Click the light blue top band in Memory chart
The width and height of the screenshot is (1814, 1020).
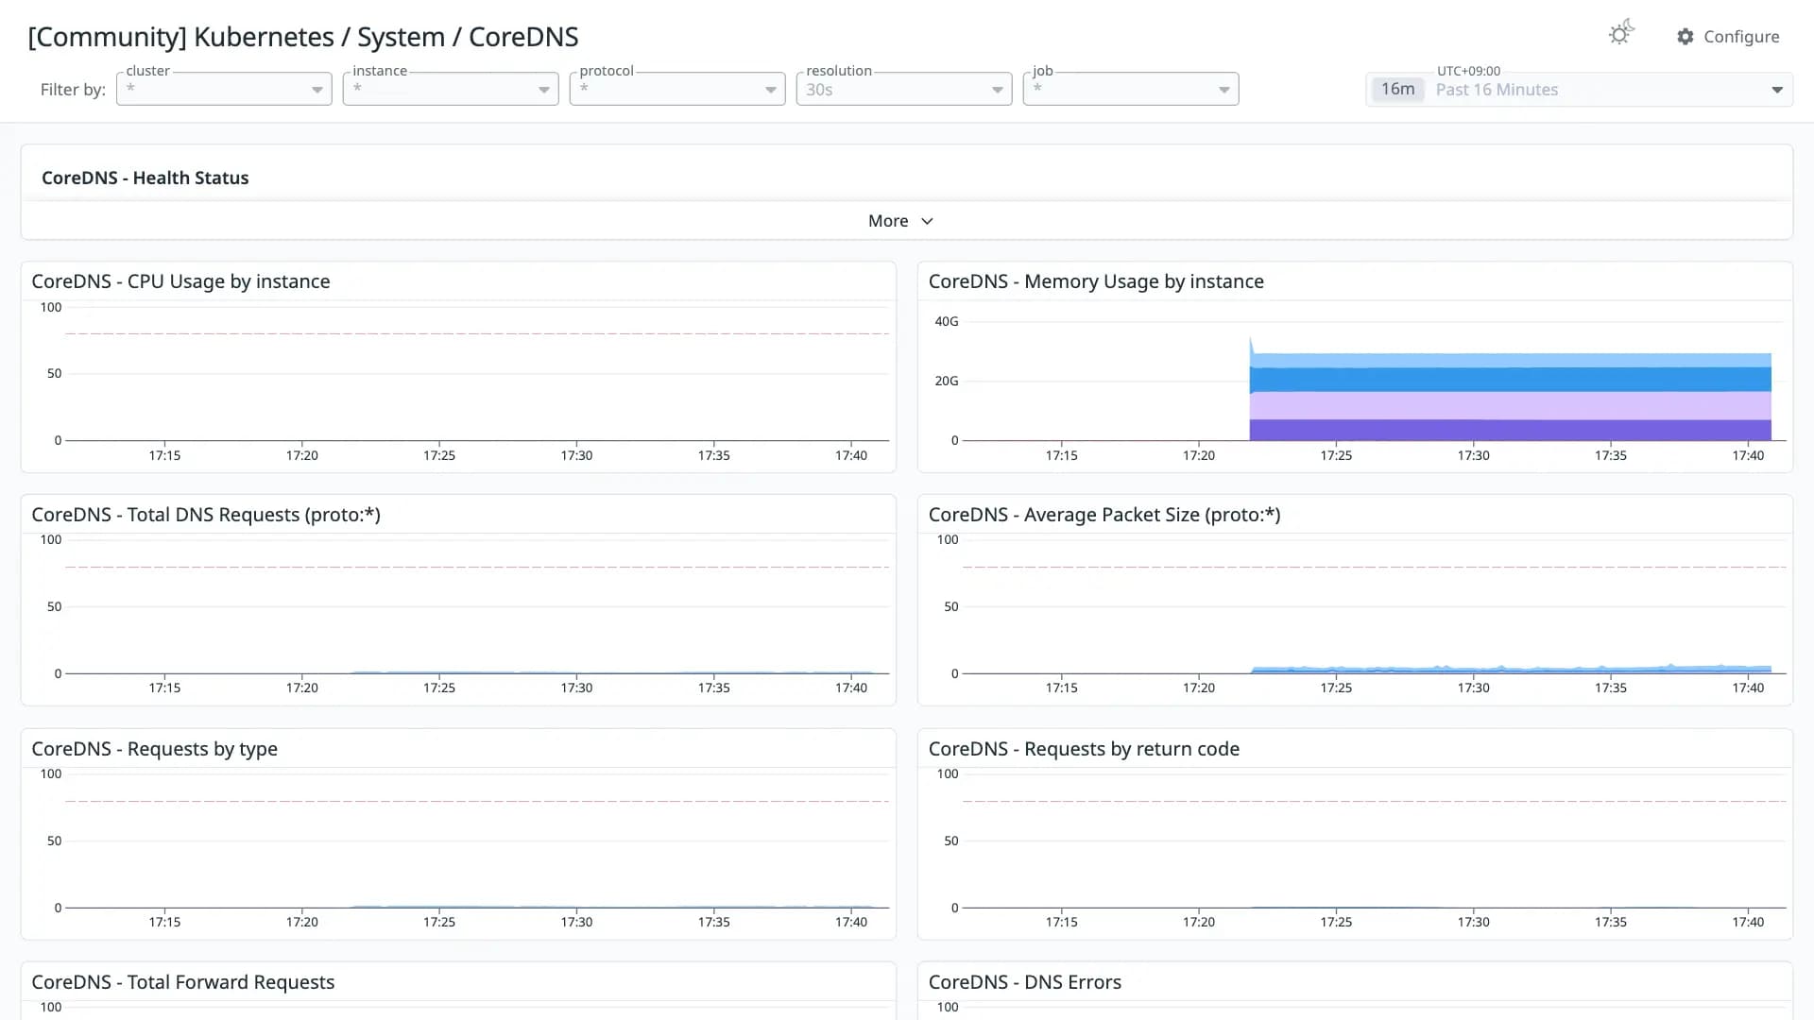pos(1510,361)
